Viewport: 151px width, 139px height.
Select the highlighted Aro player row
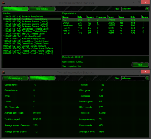pos(105,20)
